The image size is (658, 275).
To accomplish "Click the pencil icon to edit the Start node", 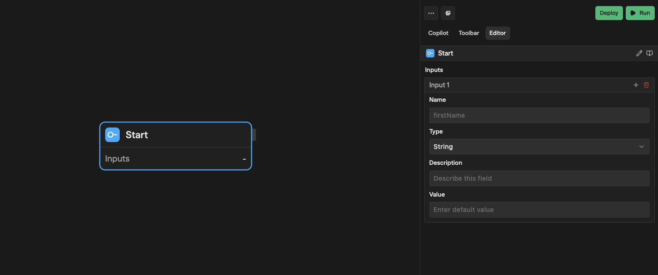I will pyautogui.click(x=639, y=53).
